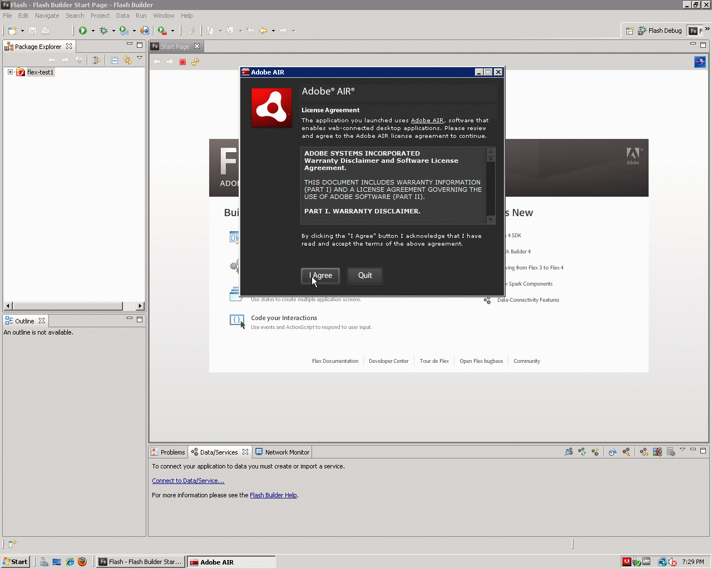The width and height of the screenshot is (712, 569).
Task: Click magnifier gears icon in Data/Services toolbar
Action: pyautogui.click(x=568, y=452)
